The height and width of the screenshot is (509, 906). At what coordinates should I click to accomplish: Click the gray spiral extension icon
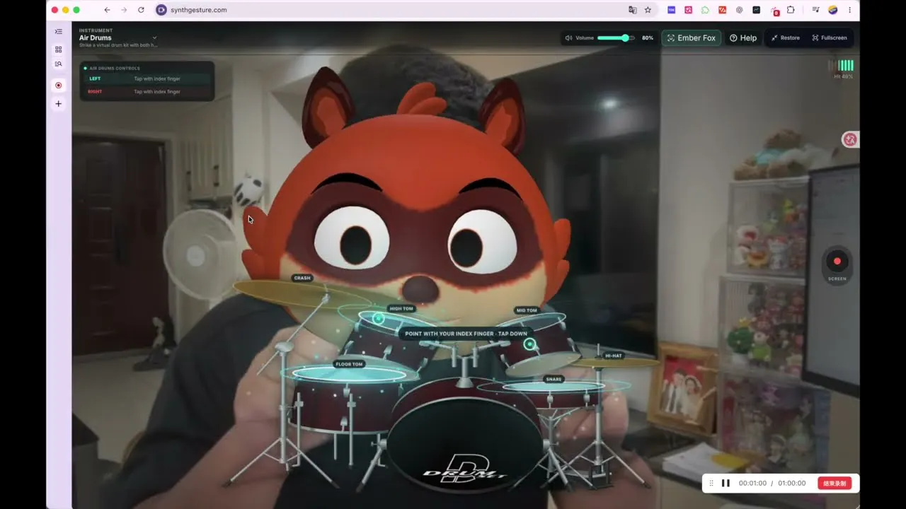pyautogui.click(x=740, y=10)
